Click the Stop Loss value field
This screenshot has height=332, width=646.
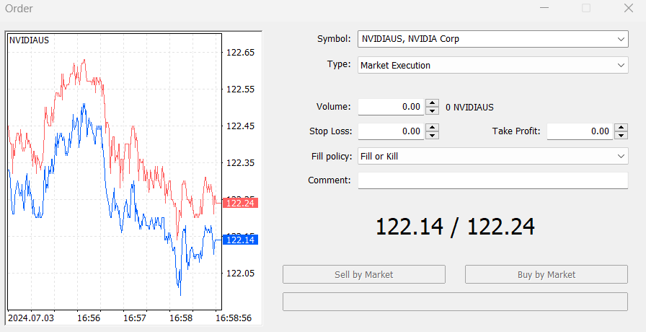click(x=391, y=131)
